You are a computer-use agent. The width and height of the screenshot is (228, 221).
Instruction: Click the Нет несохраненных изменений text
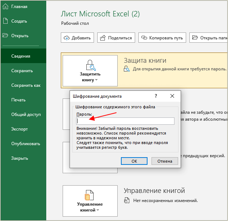pyautogui.click(x=165, y=201)
